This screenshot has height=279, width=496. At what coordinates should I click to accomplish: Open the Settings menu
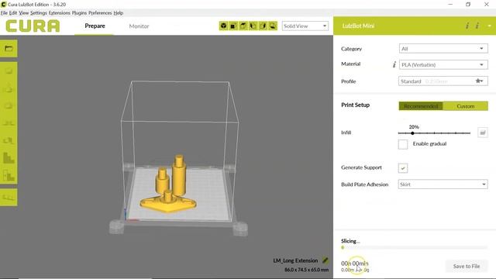coord(39,13)
